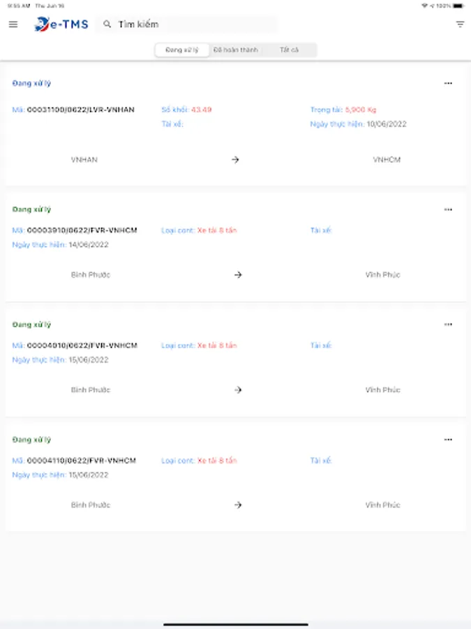Show the "Tất cả" tab
The height and width of the screenshot is (629, 471).
[290, 50]
